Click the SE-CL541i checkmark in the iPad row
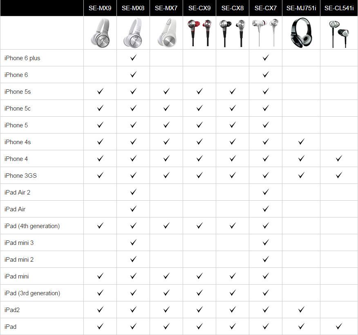Screen dimensions: 358x335 (339, 326)
